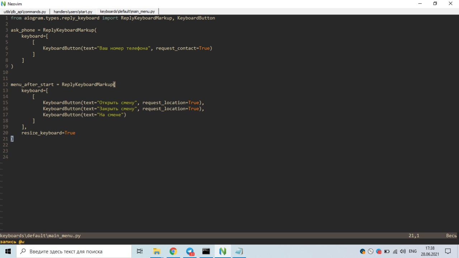Viewport: 459px width, 258px height.
Task: Open the Windows Start menu
Action: click(x=8, y=251)
